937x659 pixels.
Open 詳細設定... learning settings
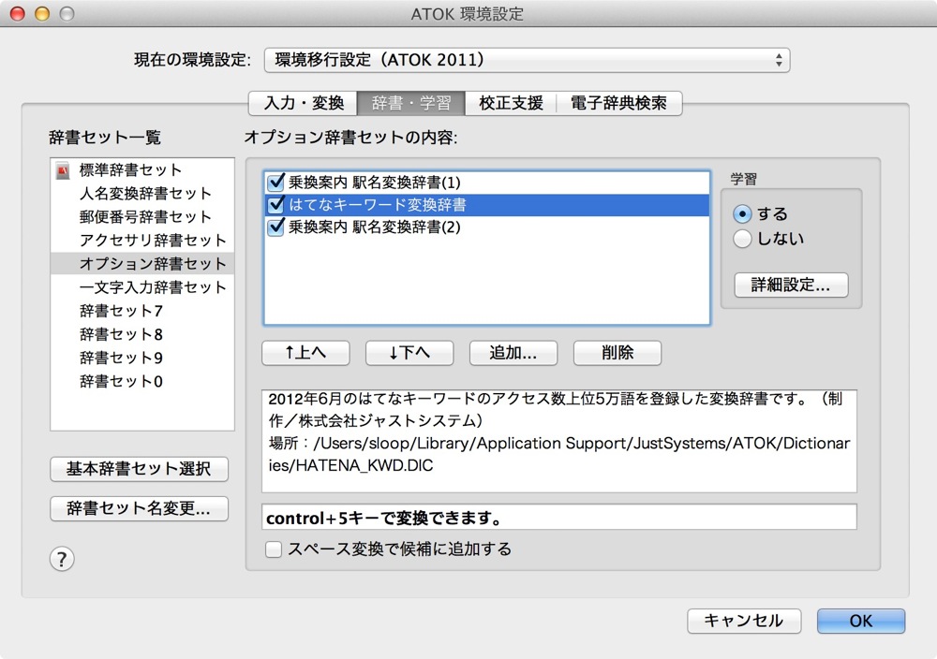[791, 285]
